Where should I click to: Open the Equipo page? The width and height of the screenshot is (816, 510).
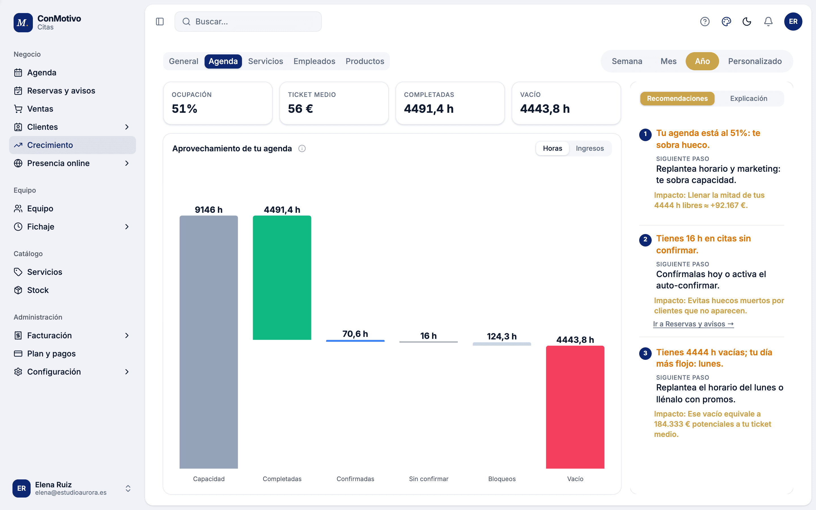tap(73, 209)
